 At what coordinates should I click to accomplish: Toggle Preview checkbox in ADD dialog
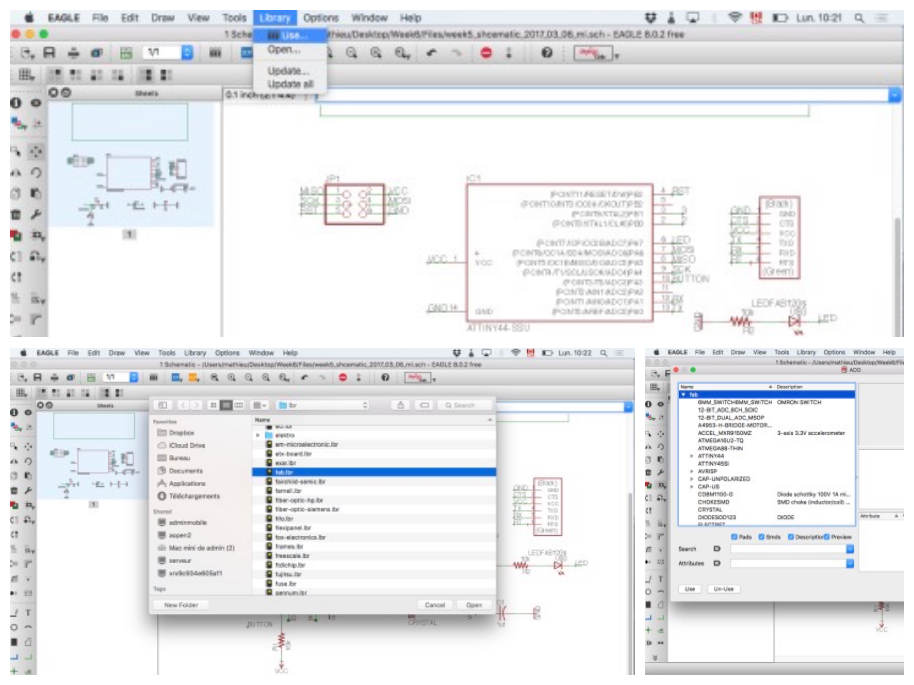(x=826, y=537)
